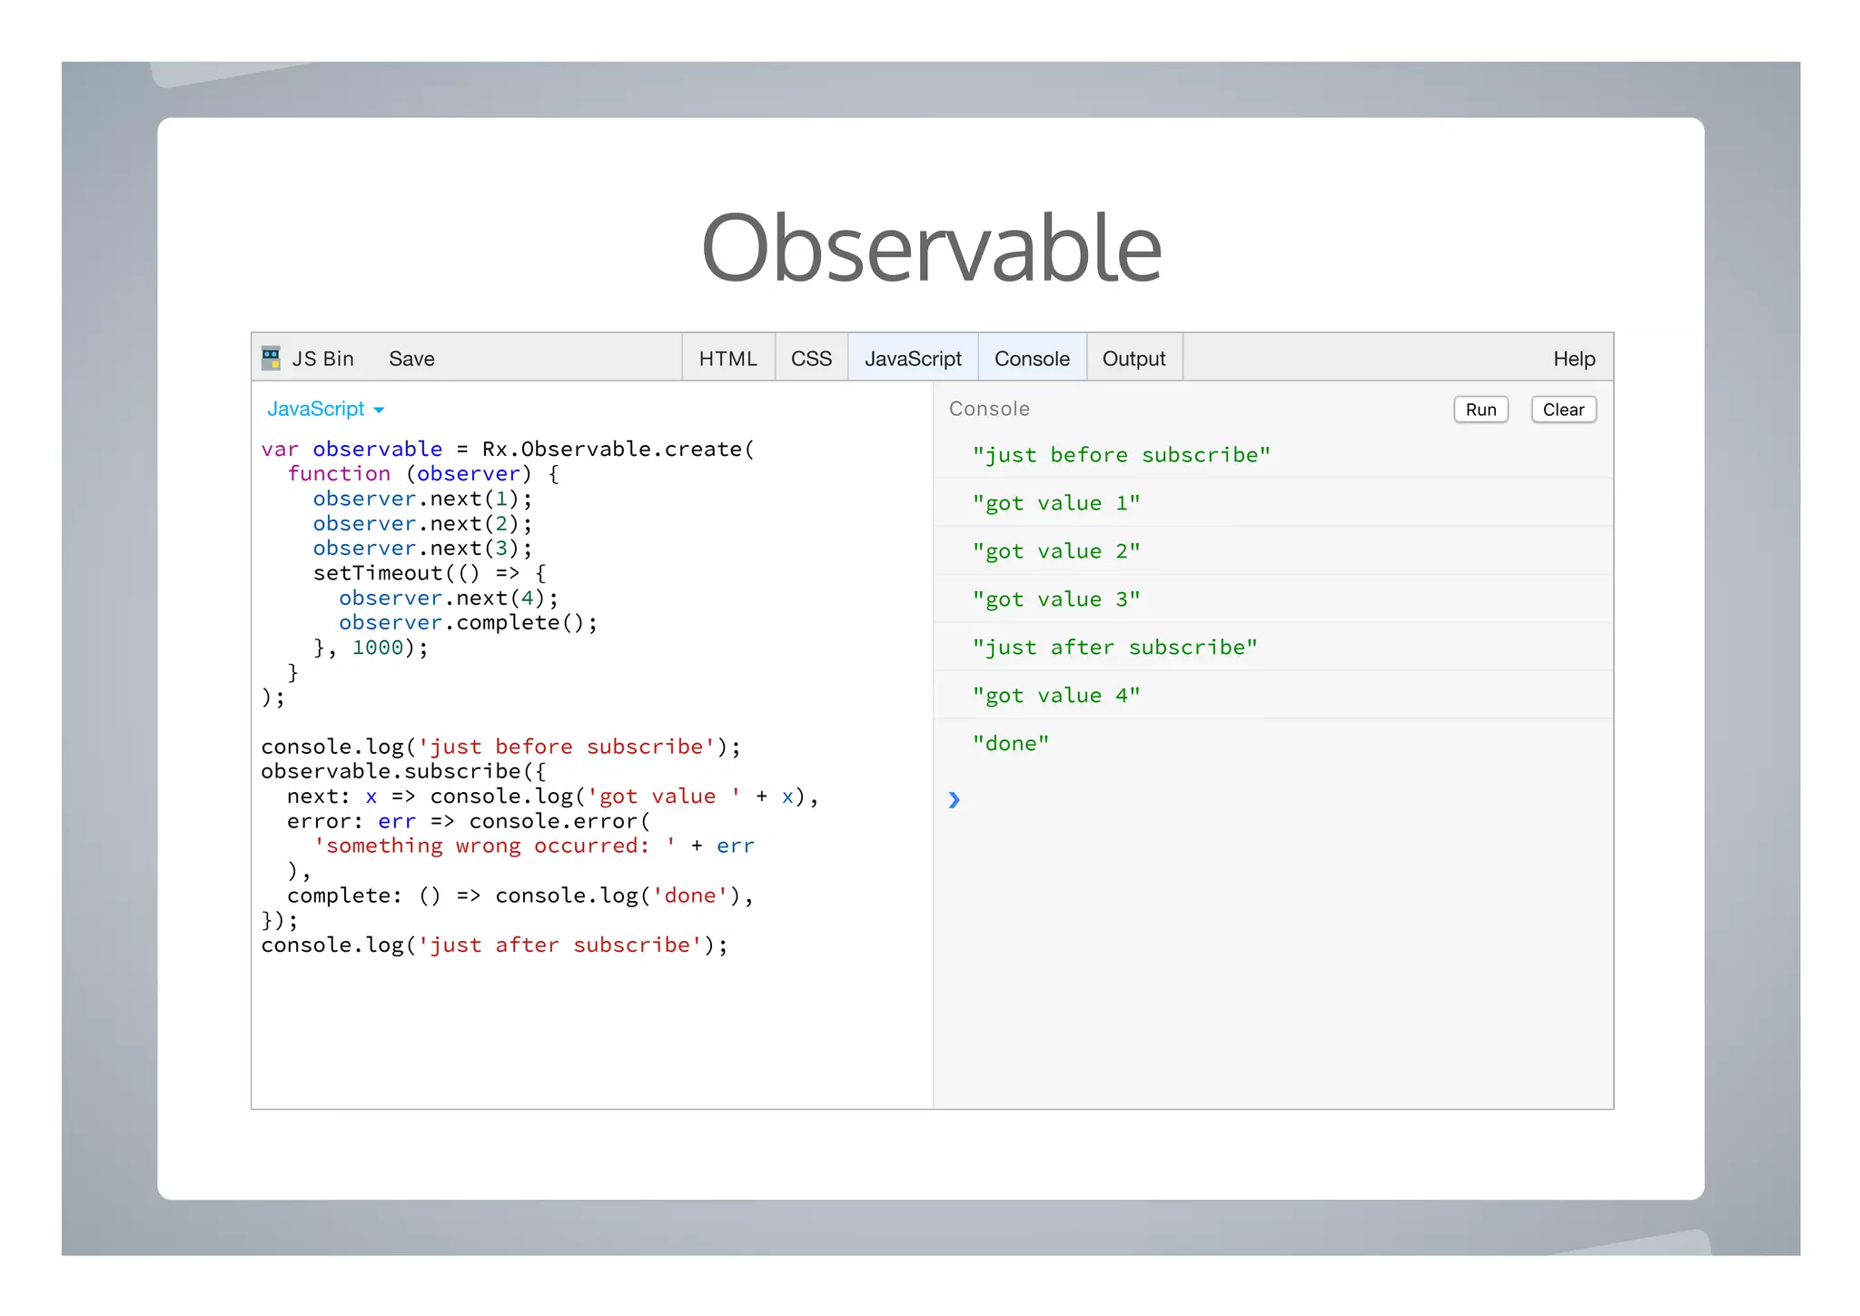1860x1316 pixels.
Task: Click the JS Bin robot logo icon
Action: [271, 358]
